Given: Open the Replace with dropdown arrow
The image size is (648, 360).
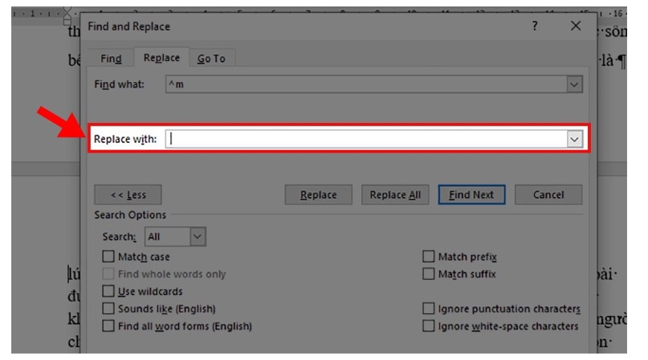Looking at the screenshot, I should pos(574,139).
